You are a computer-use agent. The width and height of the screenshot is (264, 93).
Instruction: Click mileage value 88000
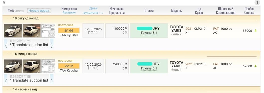click(247, 31)
